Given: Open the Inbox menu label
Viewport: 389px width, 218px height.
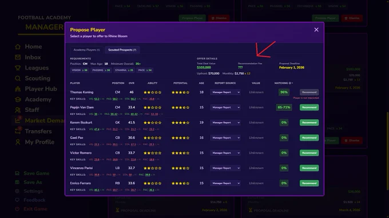Looking at the screenshot, I should click(33, 57).
